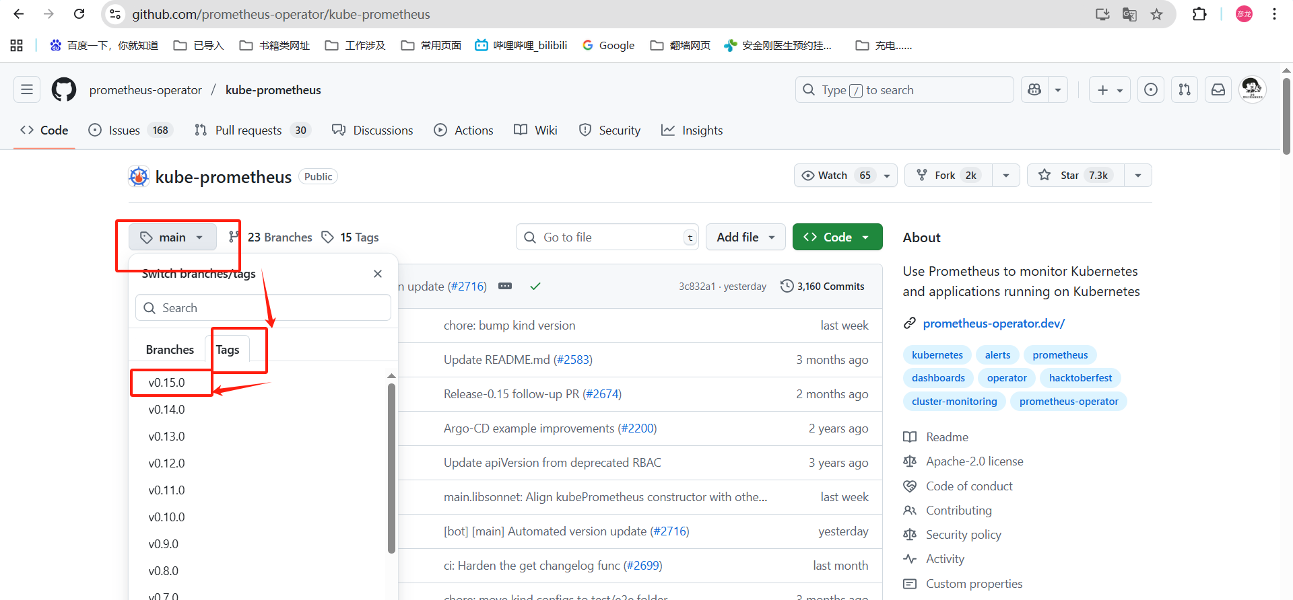Select the Branches tab in popup
The width and height of the screenshot is (1293, 600).
(170, 350)
